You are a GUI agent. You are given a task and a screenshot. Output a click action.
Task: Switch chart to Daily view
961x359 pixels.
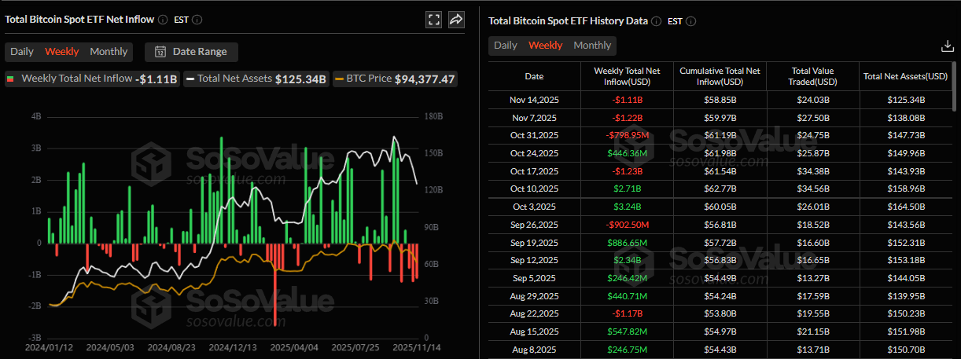[22, 52]
